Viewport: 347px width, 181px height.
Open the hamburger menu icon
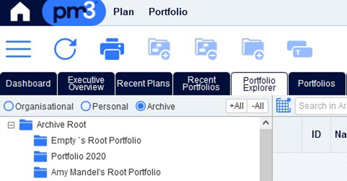(x=18, y=49)
